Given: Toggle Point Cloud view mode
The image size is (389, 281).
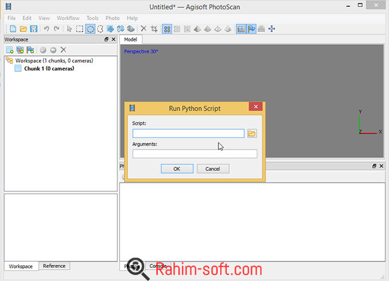Looking at the screenshot, I should pyautogui.click(x=167, y=29).
